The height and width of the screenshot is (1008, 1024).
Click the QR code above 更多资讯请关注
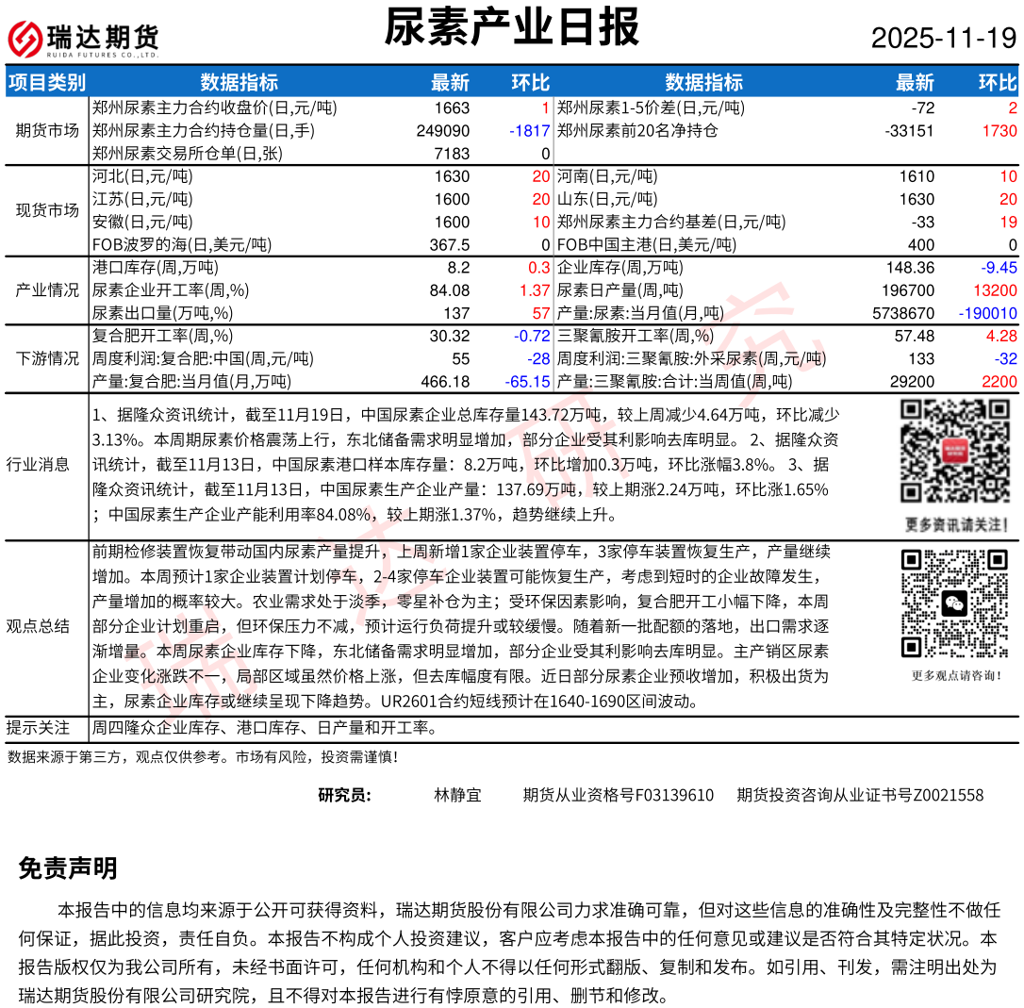tap(955, 454)
